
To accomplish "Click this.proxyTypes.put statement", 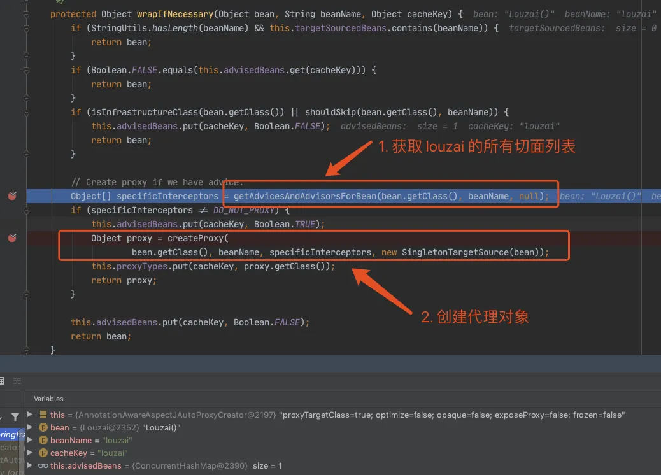I will pos(213,266).
